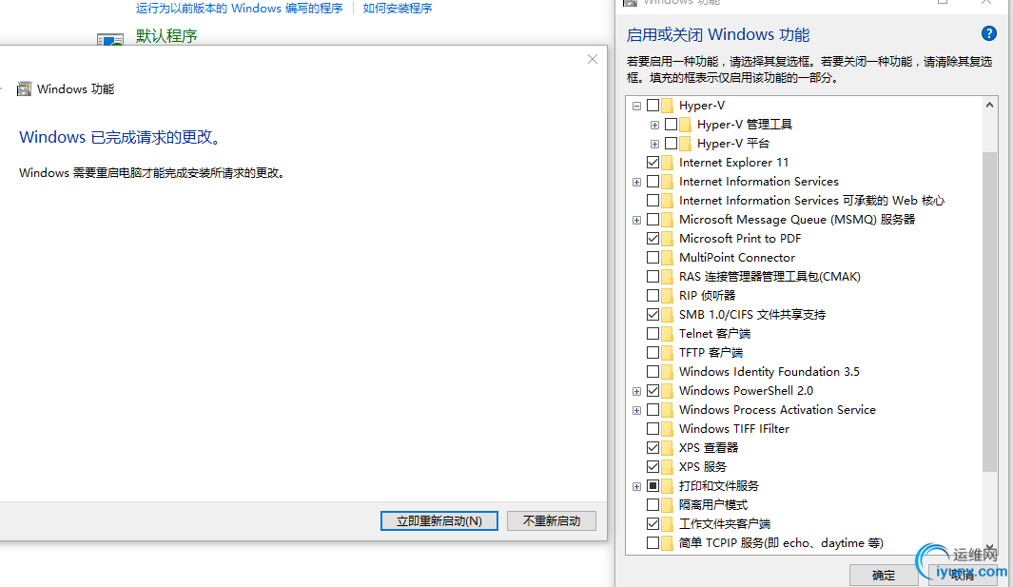1013x587 pixels.
Task: Enable Telnet 客户端 checkbox
Action: pos(653,334)
